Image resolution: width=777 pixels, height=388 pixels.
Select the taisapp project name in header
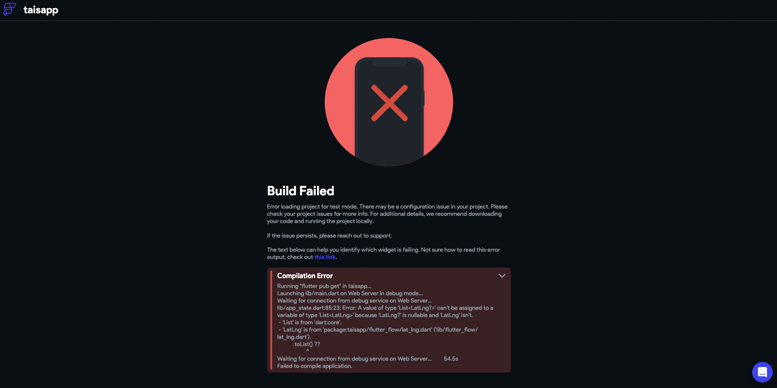[41, 10]
